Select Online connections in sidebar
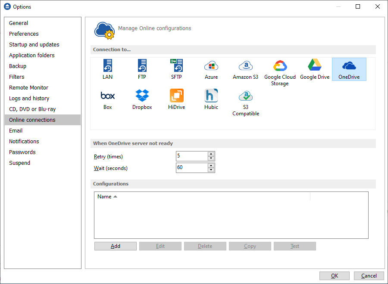 [x=43, y=120]
